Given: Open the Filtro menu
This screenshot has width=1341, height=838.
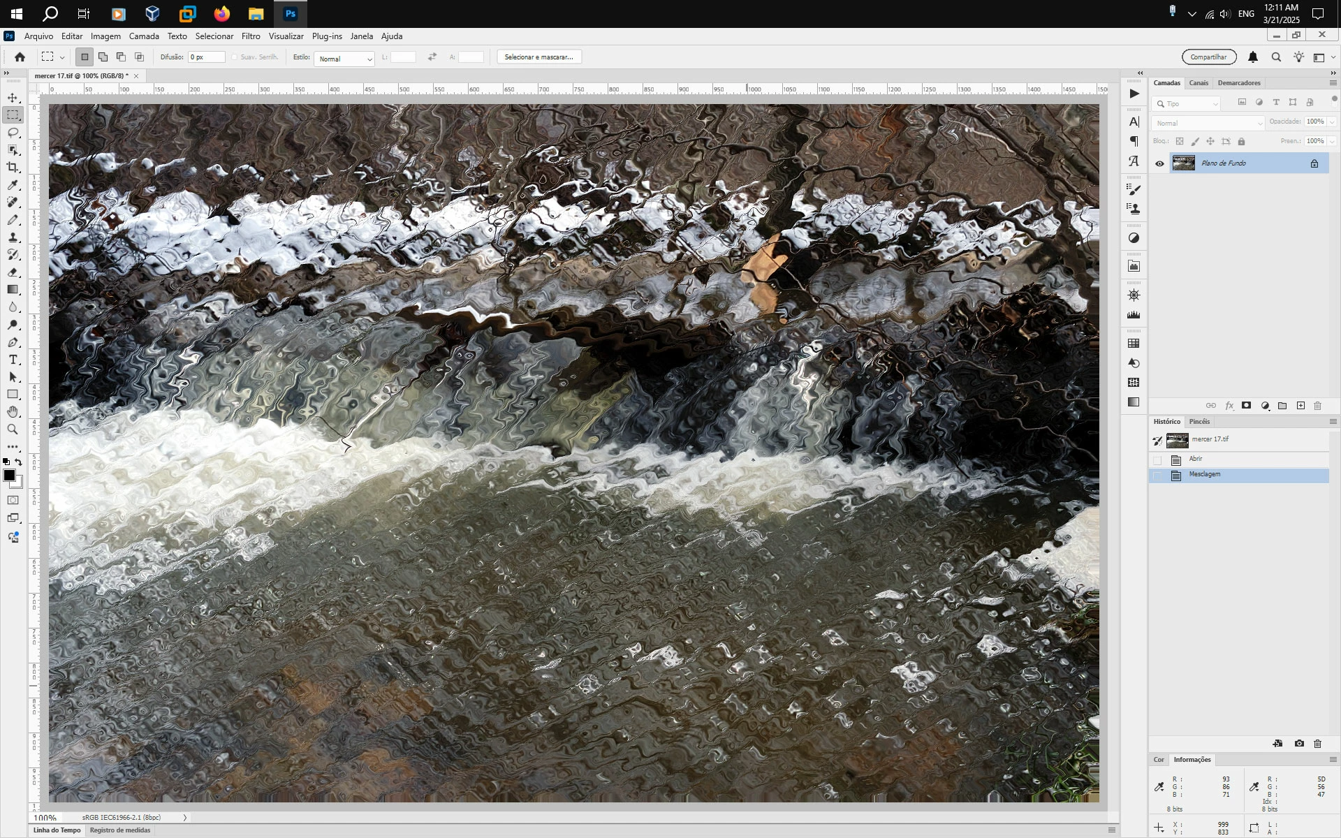Looking at the screenshot, I should 251,36.
